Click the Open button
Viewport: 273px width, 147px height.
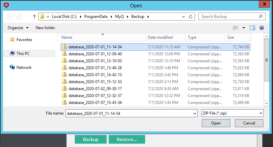point(216,123)
